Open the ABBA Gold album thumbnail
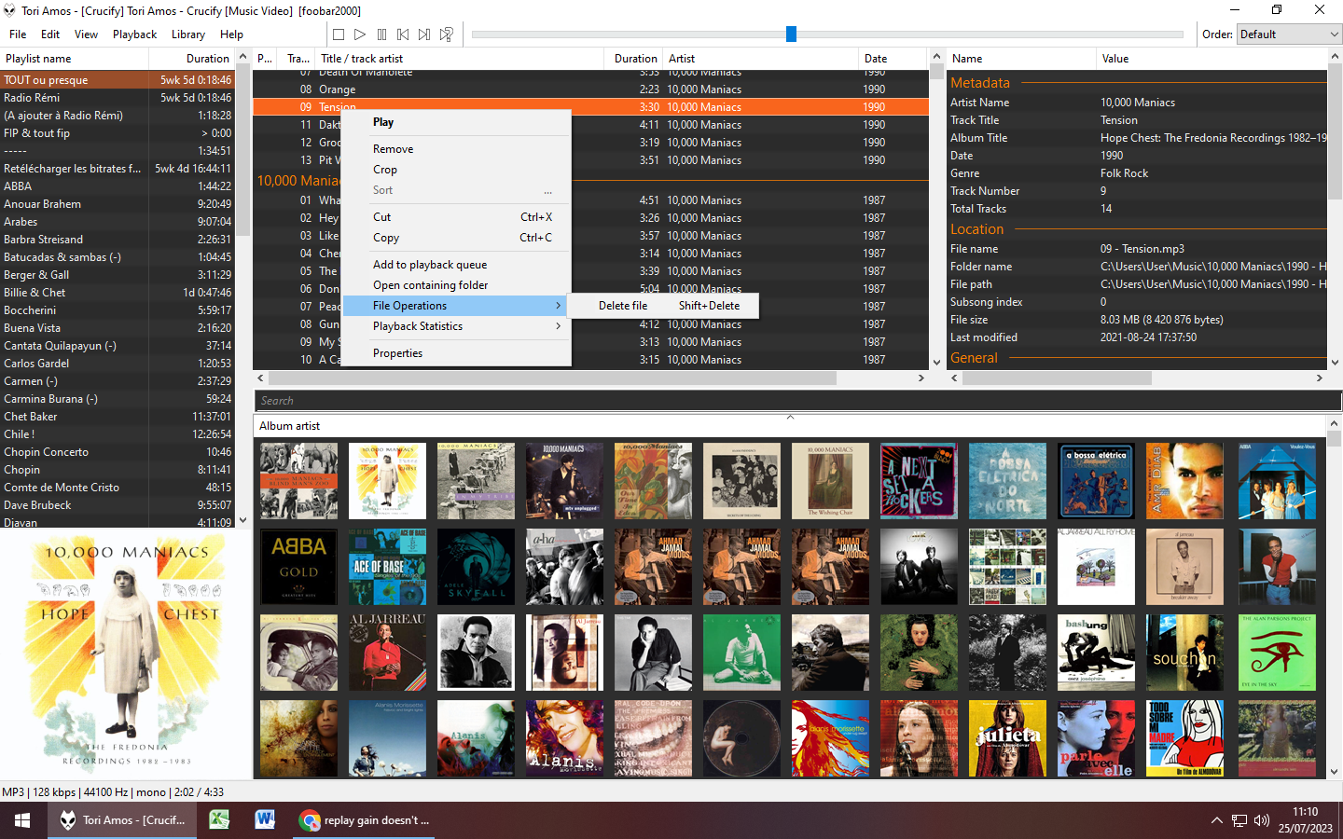1343x839 pixels. pos(298,567)
